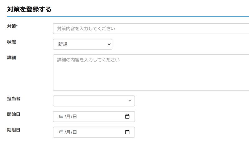Viewport: 249px width, 143px height.
Task: Click the 詳細 field label
Action: [12, 58]
